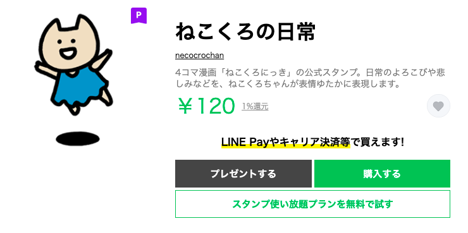Viewport: 468px width, 233px height.
Task: Click the green 購入する purchase button
Action: pyautogui.click(x=382, y=174)
